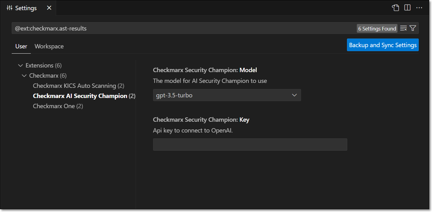The width and height of the screenshot is (432, 212).
Task: Open the Checkmarx One settings group
Action: (58, 106)
